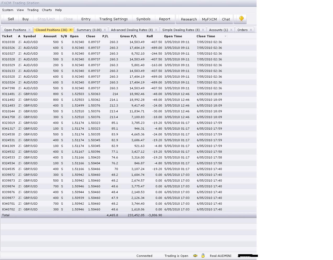Select ticket 8310327 row
Screen dimensions: 333x260
pyautogui.click(x=128, y=54)
